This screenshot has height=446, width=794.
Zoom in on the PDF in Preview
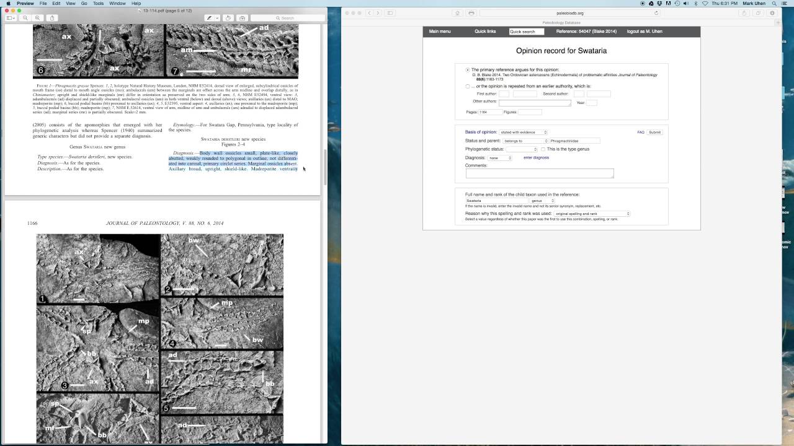click(37, 18)
